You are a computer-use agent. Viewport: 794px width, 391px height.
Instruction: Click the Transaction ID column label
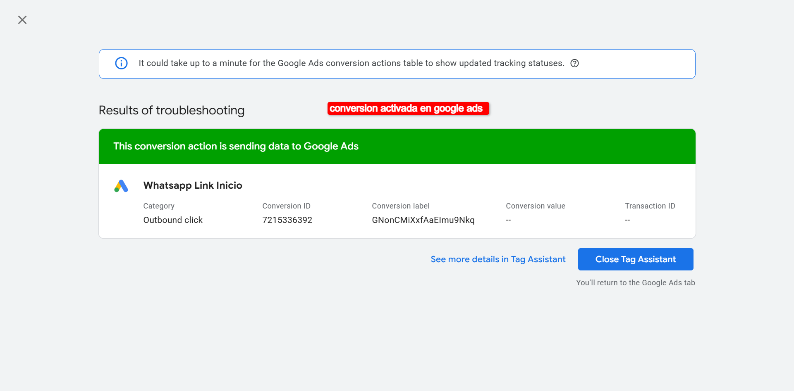650,206
